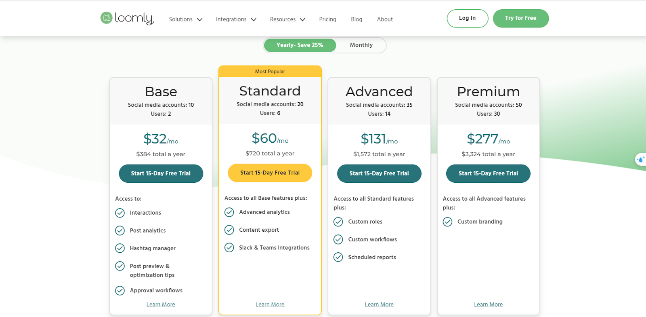The width and height of the screenshot is (646, 317).
Task: Click the $32/mo price
Action: click(161, 139)
